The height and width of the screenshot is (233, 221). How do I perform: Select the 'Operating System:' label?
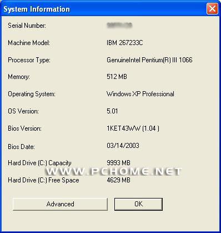point(32,94)
